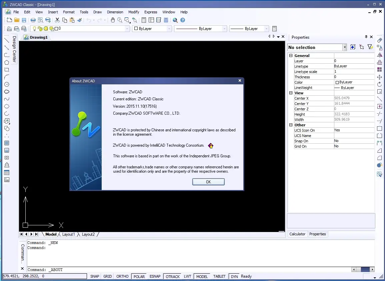Open Print Preview from the toolbar
The height and width of the screenshot is (281, 385).
point(40,20)
